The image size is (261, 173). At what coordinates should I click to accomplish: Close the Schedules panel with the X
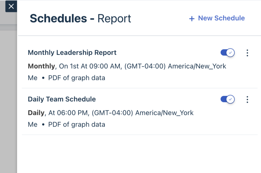(x=11, y=6)
